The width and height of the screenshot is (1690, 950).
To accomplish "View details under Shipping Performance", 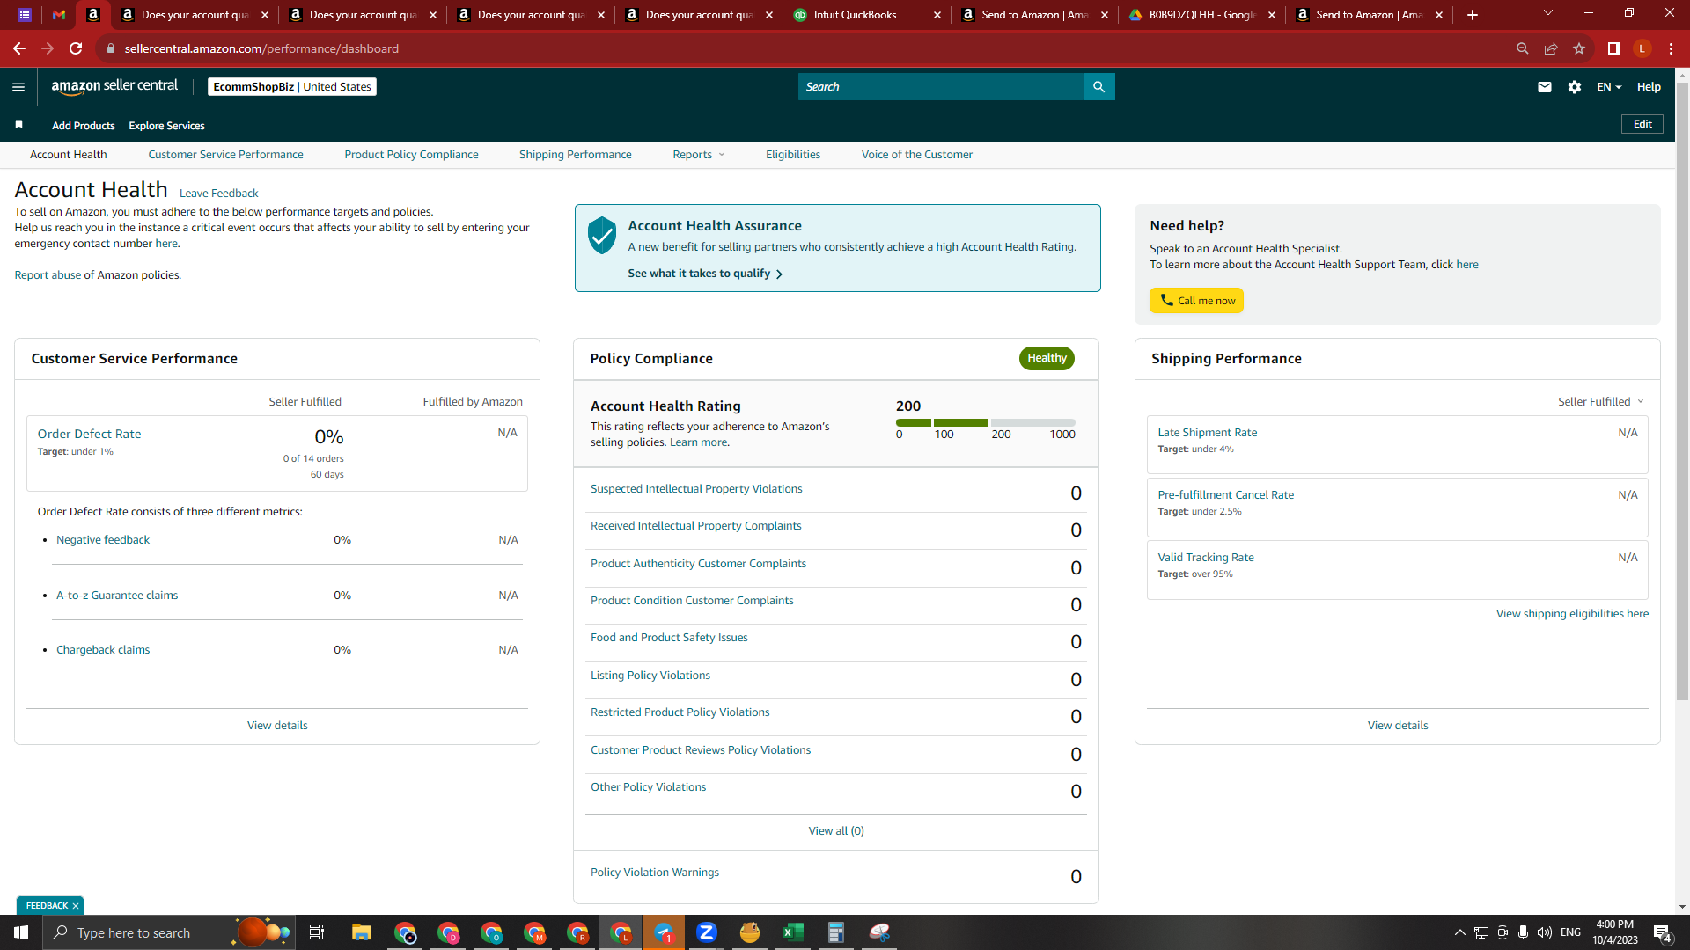I will pyautogui.click(x=1398, y=726).
